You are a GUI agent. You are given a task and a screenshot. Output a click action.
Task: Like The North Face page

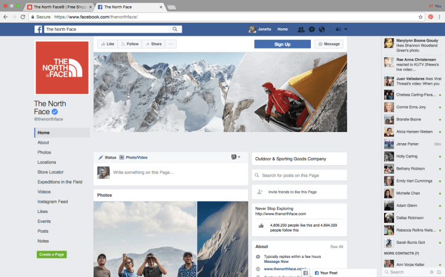point(108,44)
